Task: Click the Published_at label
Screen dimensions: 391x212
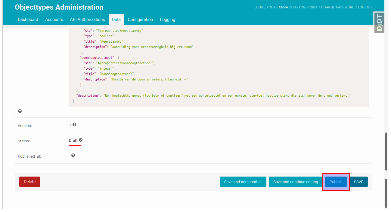Action: (29, 156)
